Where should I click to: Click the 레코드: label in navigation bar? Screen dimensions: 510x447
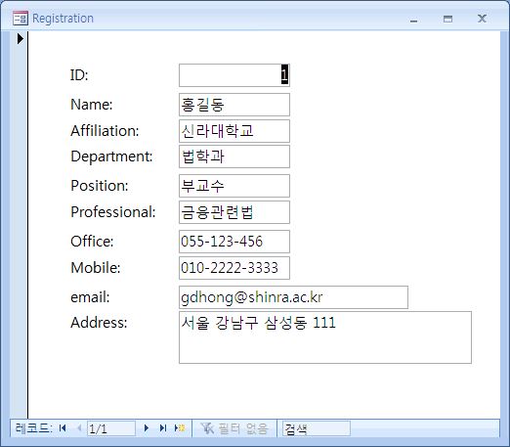(33, 427)
